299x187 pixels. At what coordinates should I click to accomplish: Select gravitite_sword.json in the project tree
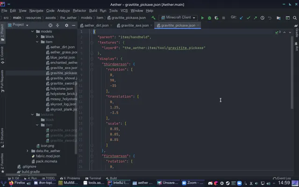[x=61, y=83]
